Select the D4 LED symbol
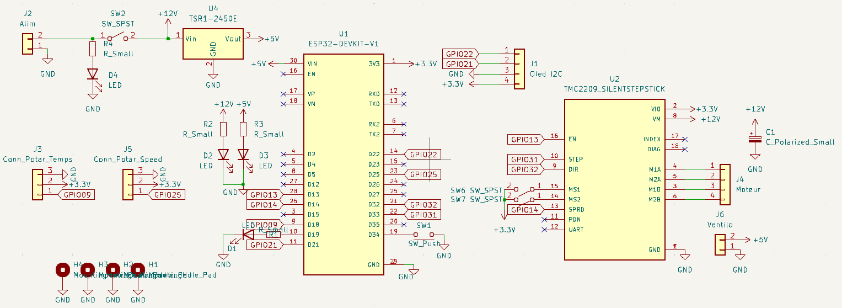 93,75
